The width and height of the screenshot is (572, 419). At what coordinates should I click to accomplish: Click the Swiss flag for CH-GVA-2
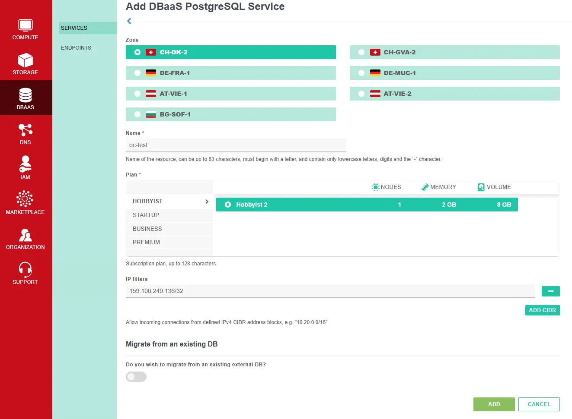pos(375,52)
